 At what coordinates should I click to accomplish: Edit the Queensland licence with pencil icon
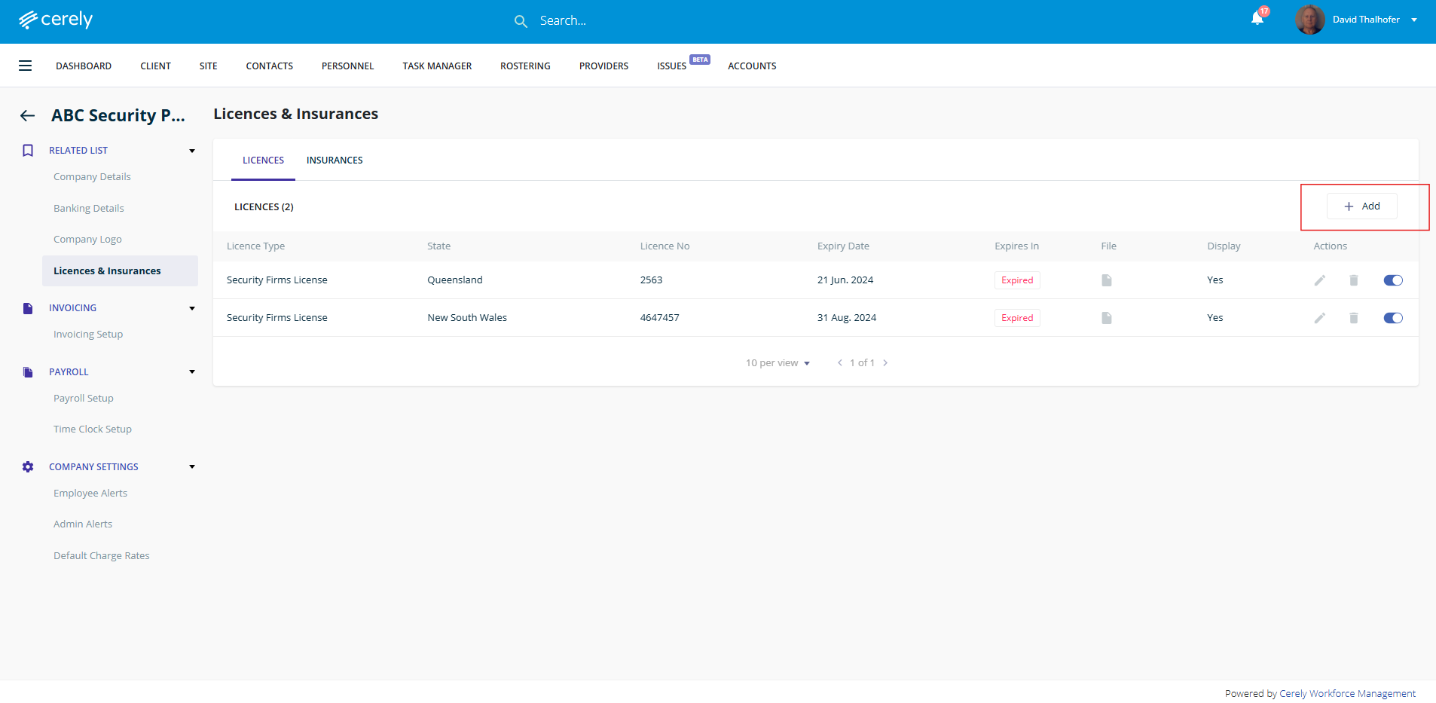pyautogui.click(x=1319, y=280)
